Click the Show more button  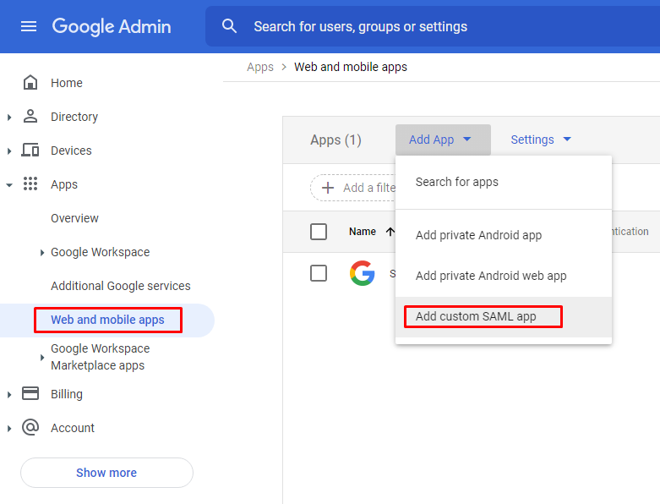coord(106,473)
